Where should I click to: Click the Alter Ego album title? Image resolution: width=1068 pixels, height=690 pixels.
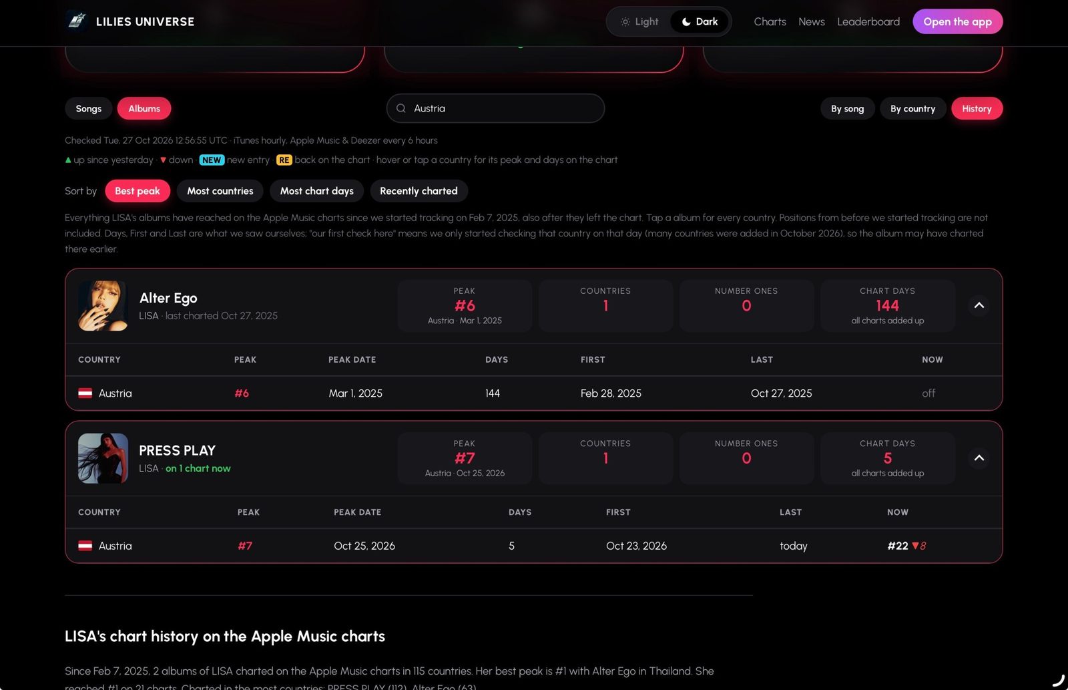(x=168, y=298)
